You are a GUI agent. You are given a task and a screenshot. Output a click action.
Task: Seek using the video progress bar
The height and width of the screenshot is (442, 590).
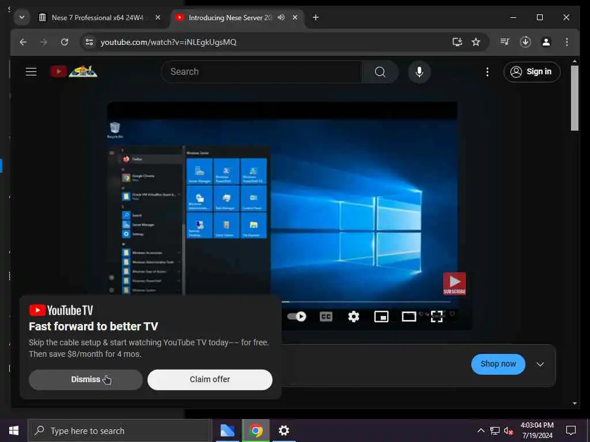366,302
